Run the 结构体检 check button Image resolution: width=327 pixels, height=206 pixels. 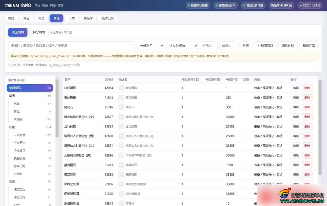tap(288, 46)
